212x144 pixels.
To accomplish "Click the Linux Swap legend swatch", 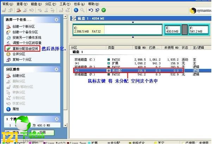I will click(x=68, y=143).
